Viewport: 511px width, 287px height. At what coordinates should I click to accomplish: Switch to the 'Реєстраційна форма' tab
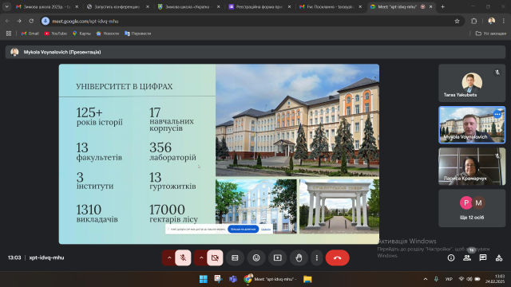(259, 6)
